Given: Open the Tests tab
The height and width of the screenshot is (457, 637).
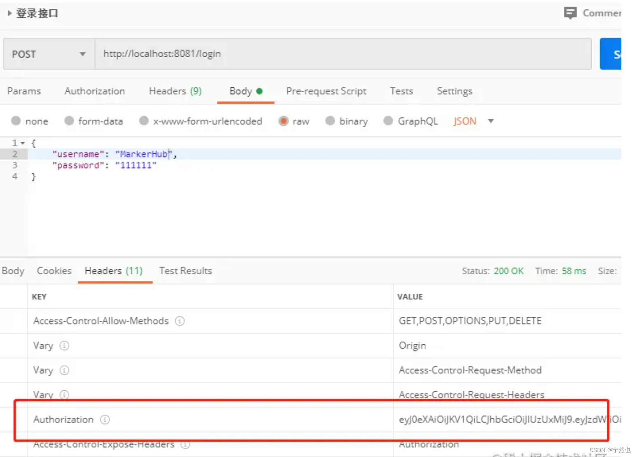Looking at the screenshot, I should [401, 91].
